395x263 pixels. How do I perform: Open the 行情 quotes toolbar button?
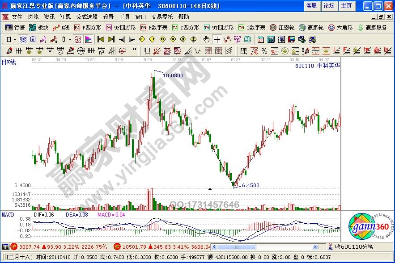point(15,27)
